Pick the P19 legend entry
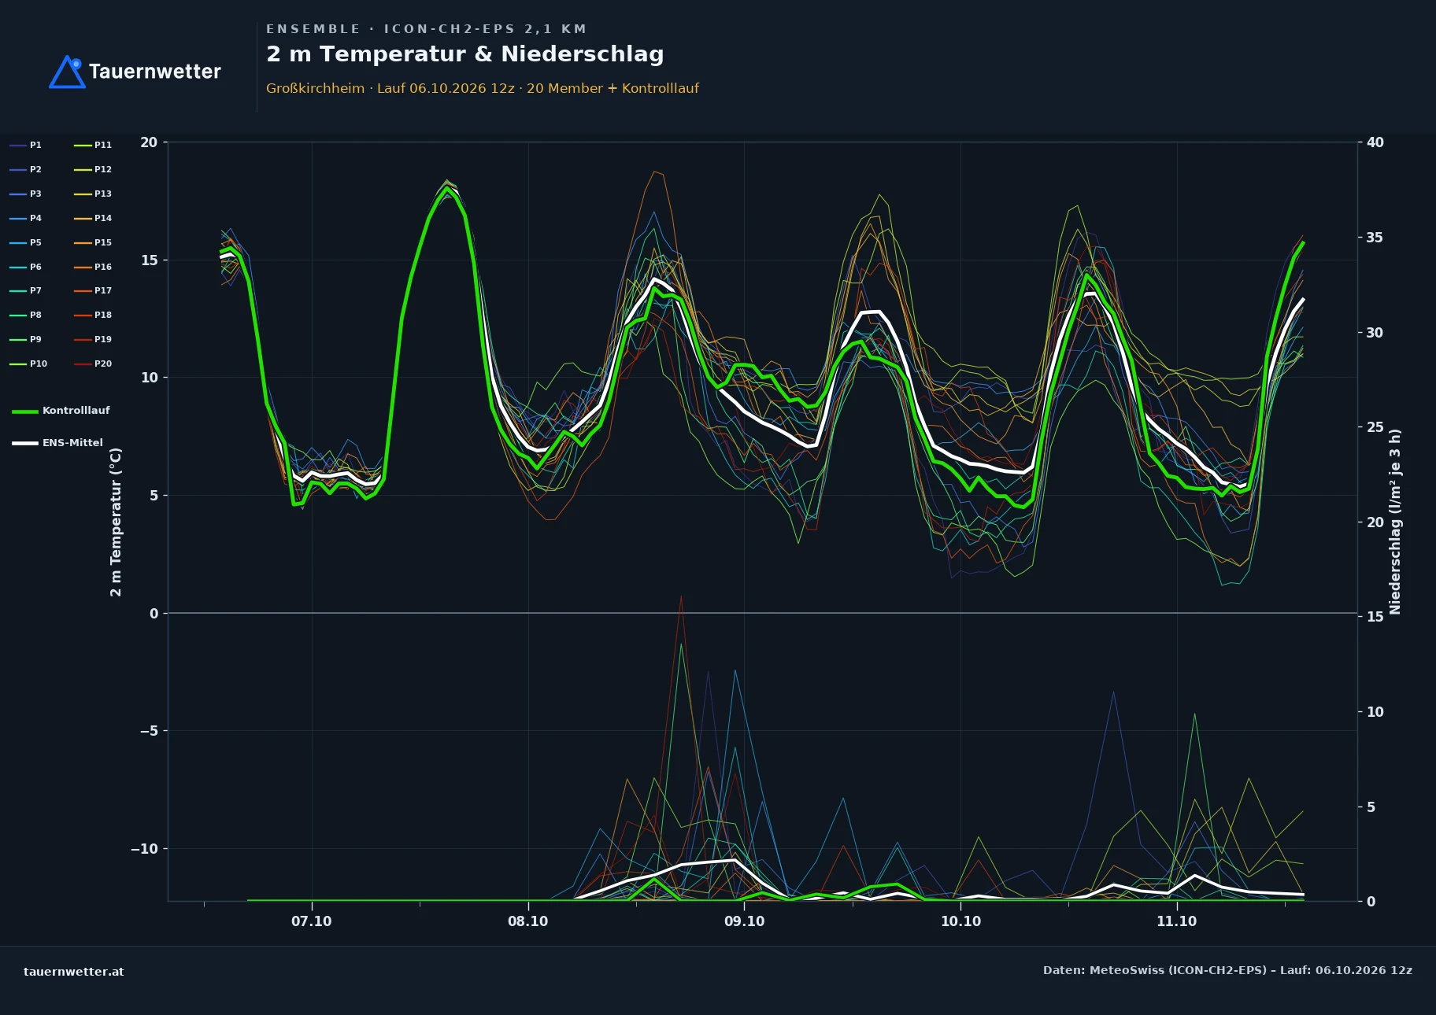The width and height of the screenshot is (1436, 1015). pyautogui.click(x=93, y=339)
